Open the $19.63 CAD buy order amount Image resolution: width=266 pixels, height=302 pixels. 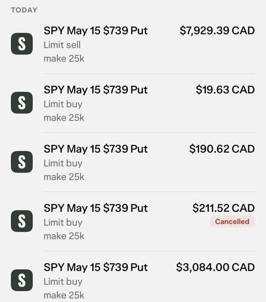(225, 90)
